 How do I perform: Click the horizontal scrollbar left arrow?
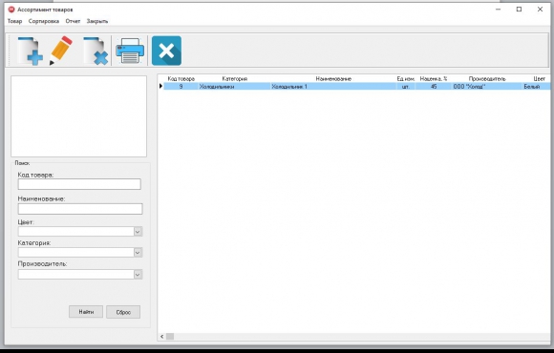click(x=161, y=337)
